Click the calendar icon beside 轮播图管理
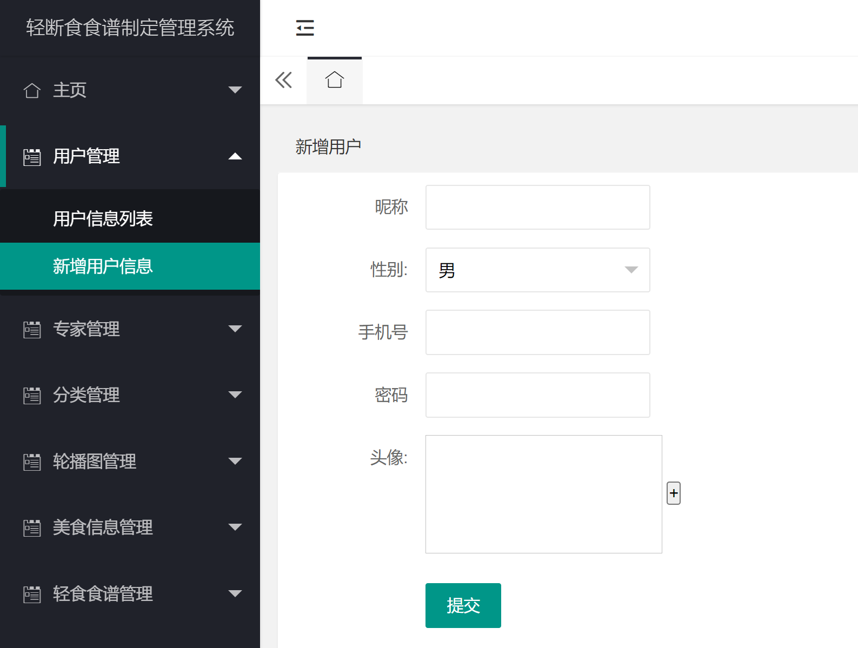Viewport: 858px width, 648px height. click(32, 462)
